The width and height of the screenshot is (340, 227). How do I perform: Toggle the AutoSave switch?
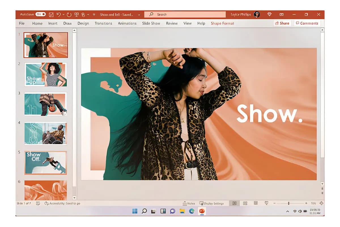click(x=41, y=14)
